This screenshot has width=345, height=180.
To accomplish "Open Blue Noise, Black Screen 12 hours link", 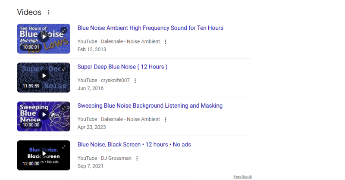I will (134, 144).
